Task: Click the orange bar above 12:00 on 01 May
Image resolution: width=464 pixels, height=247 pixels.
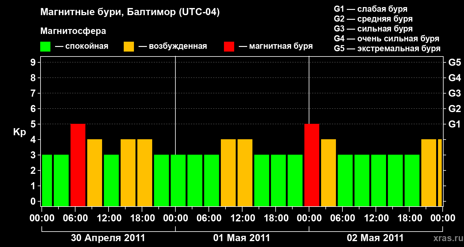Action: [245, 173]
